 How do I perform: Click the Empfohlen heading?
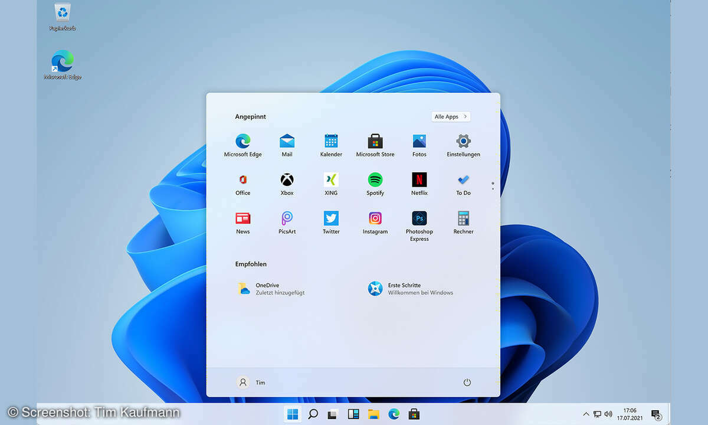tap(251, 264)
